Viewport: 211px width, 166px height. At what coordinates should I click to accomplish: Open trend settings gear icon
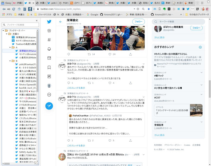click(x=200, y=47)
